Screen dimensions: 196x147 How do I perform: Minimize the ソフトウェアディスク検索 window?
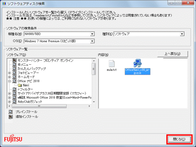click(171, 3)
